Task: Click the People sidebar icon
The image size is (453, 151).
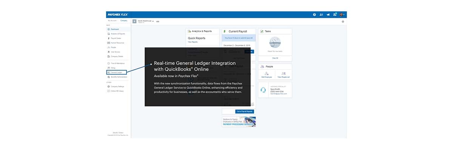Action: click(x=109, y=47)
